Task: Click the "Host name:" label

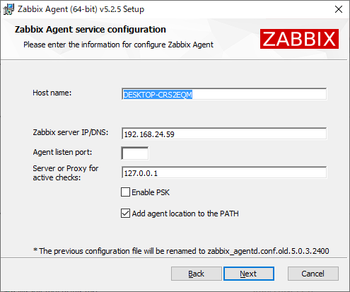Action: click(52, 93)
